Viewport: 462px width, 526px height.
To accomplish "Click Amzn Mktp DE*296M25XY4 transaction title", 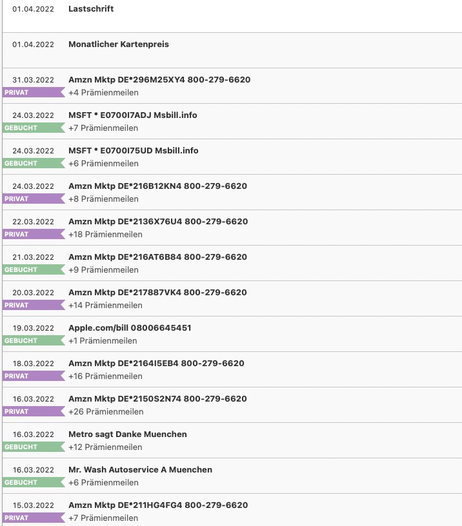I will 159,80.
